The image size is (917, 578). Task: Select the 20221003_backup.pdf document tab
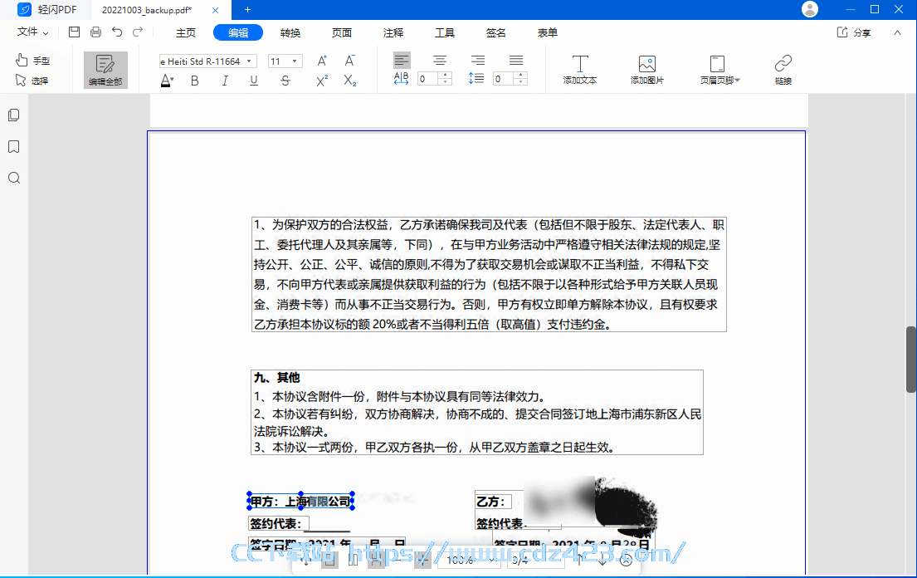pyautogui.click(x=162, y=10)
